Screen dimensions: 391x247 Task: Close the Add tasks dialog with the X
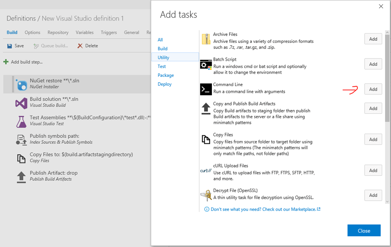pos(381,6)
